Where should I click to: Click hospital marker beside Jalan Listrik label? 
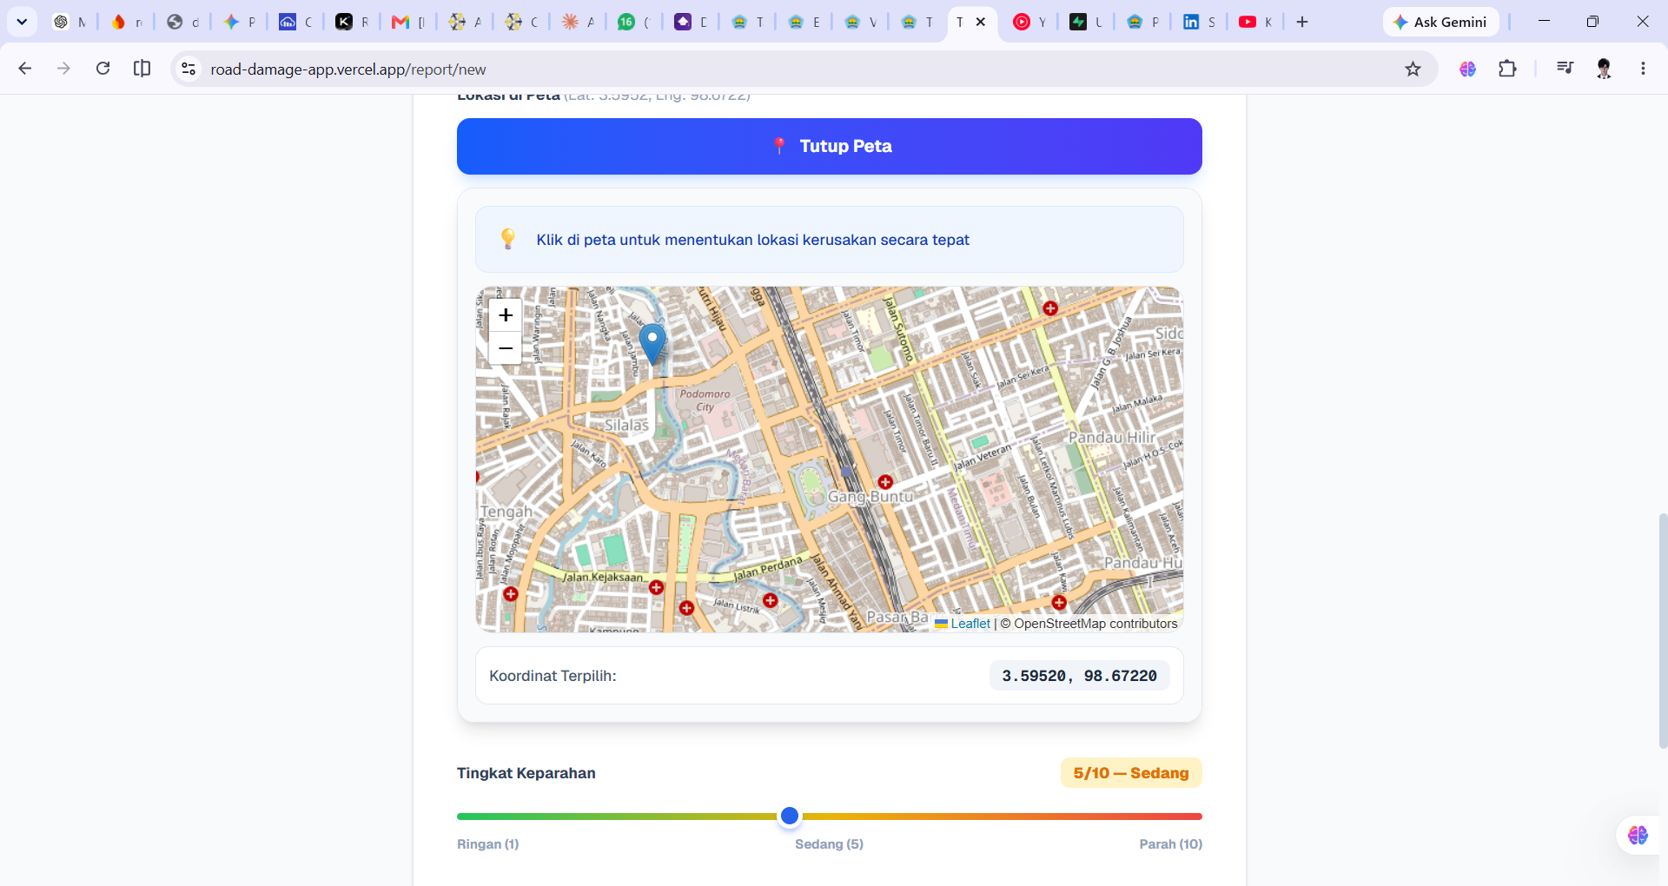coord(770,600)
